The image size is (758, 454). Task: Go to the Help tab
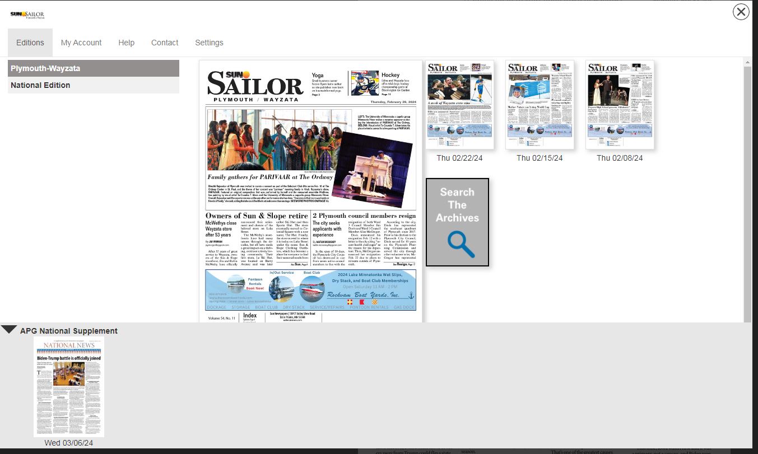click(x=126, y=43)
